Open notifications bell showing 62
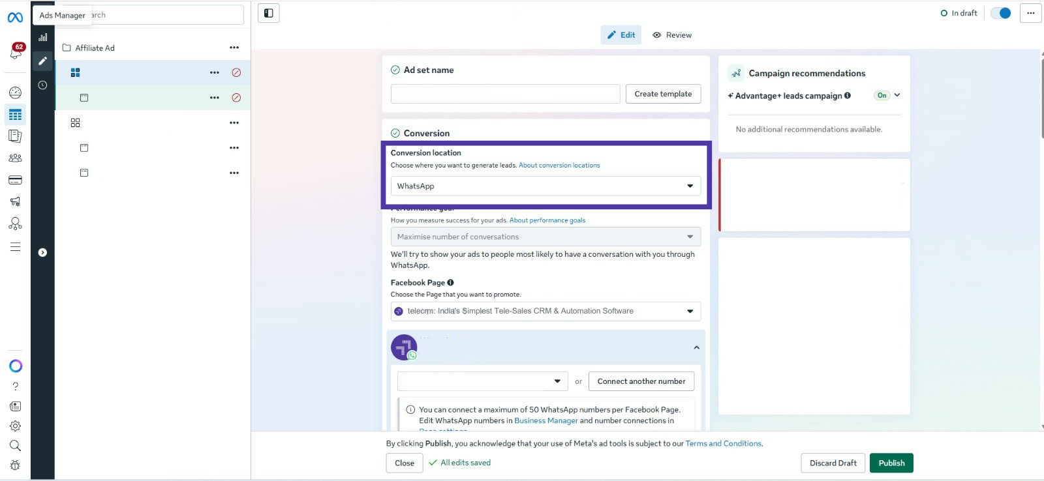 tap(16, 51)
